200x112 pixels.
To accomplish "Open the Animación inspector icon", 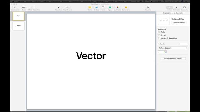I will pos(177,7).
